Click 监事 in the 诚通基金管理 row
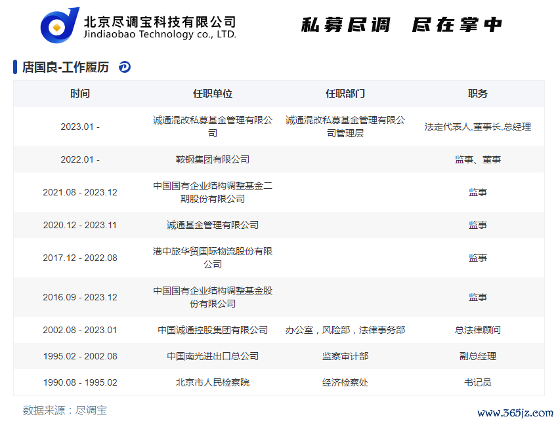This screenshot has height=423, width=558. 477,225
